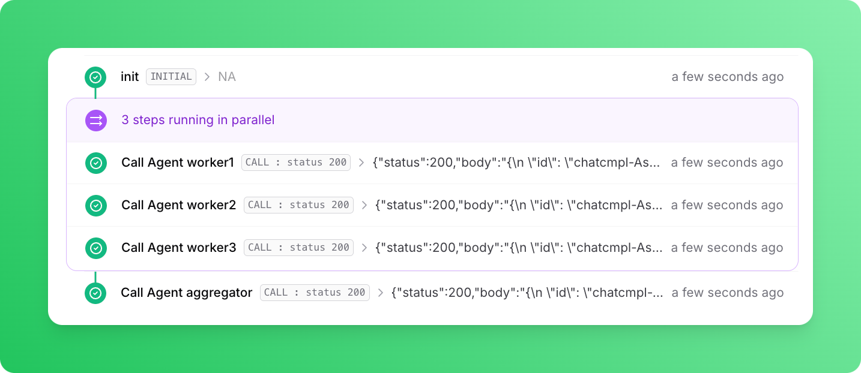Click the Call Agent worker2 success icon

95,205
